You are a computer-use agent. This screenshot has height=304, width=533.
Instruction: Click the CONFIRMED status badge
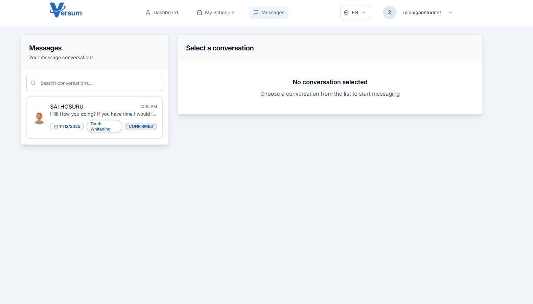coord(141,126)
